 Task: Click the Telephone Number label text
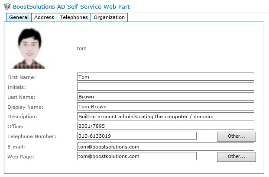(32, 136)
